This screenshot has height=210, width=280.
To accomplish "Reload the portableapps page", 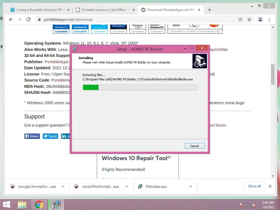I will [x=28, y=19].
